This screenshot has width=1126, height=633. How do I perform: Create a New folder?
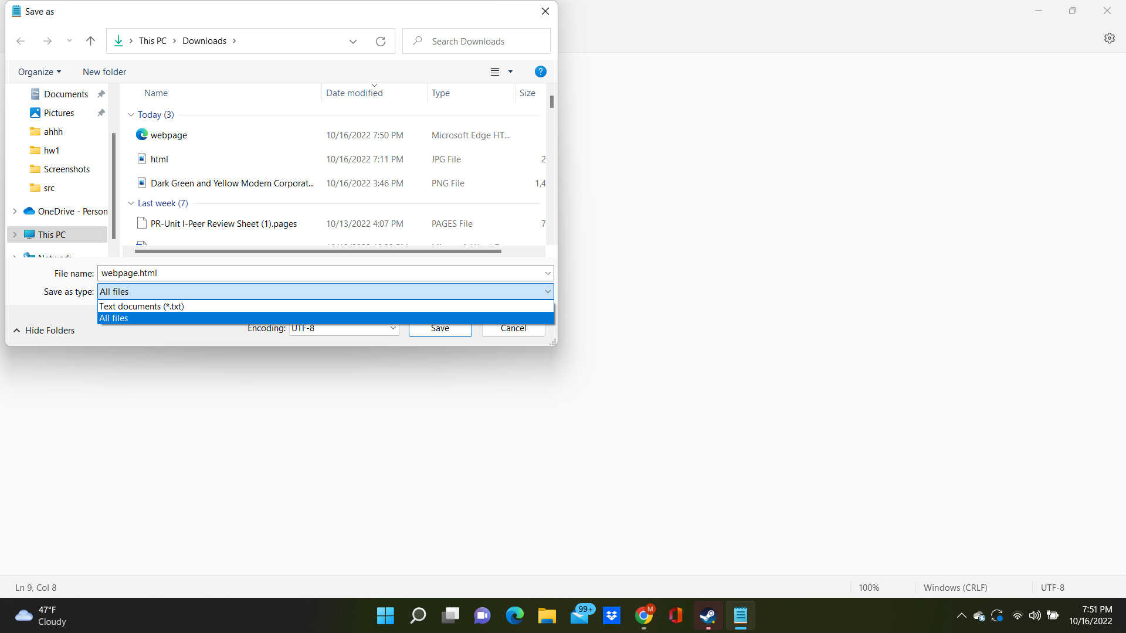pos(104,72)
